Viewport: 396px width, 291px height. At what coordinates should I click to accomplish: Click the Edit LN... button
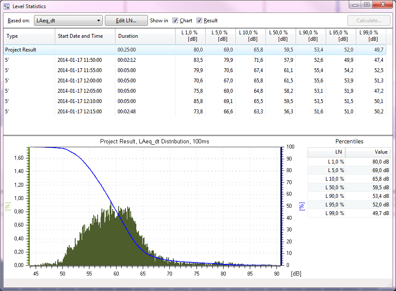126,21
